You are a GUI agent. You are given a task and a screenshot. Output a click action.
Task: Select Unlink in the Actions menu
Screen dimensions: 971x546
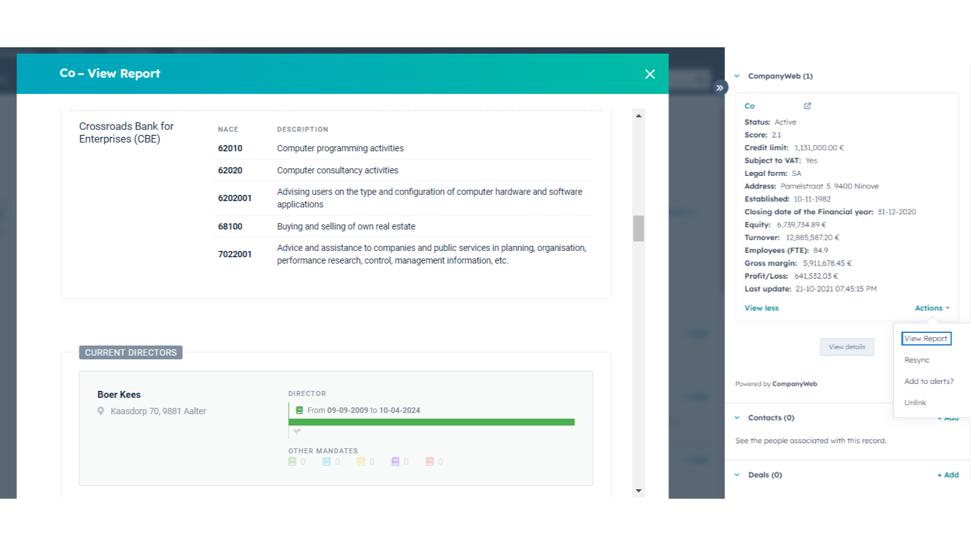pyautogui.click(x=915, y=402)
